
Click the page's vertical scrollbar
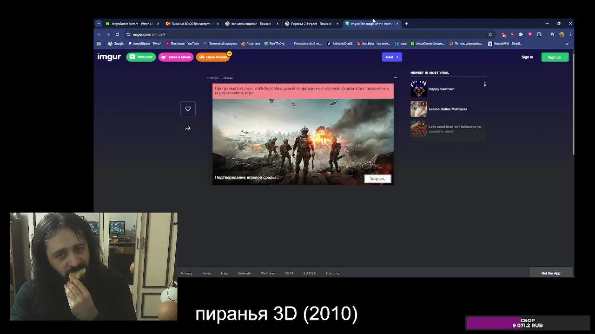click(x=574, y=104)
